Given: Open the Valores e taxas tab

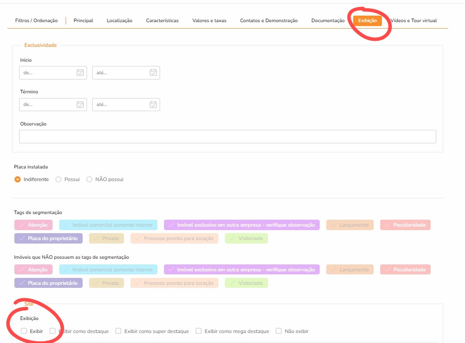Looking at the screenshot, I should point(209,20).
